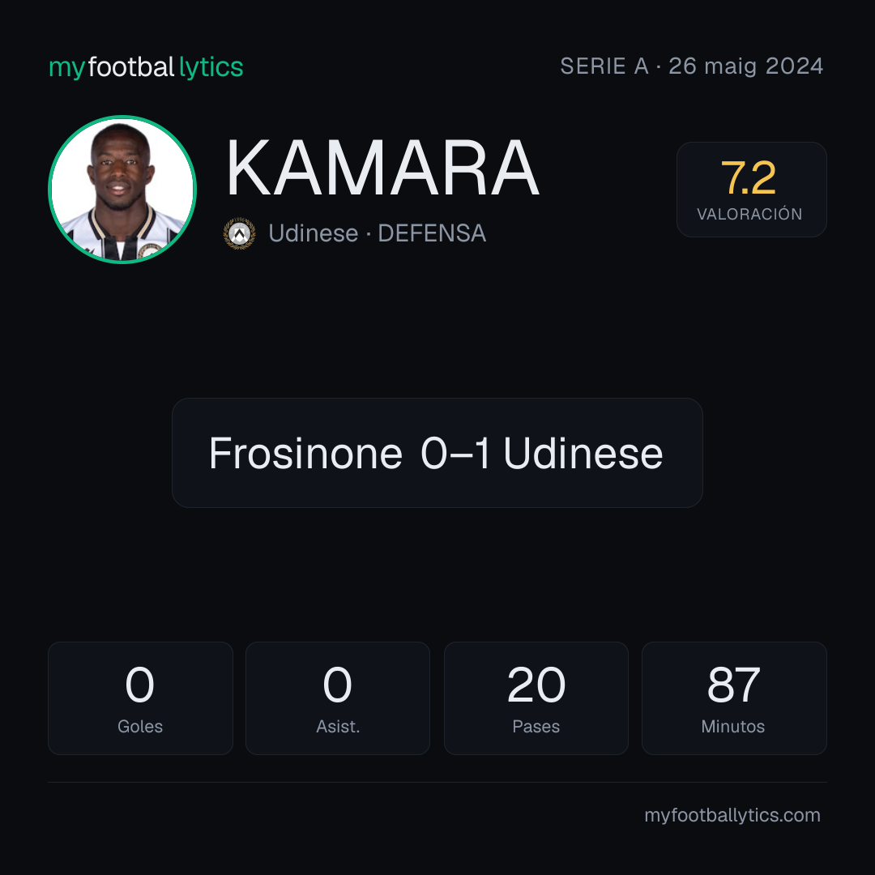875x875 pixels.
Task: Click the yellow 7.2 rating number
Action: [749, 178]
